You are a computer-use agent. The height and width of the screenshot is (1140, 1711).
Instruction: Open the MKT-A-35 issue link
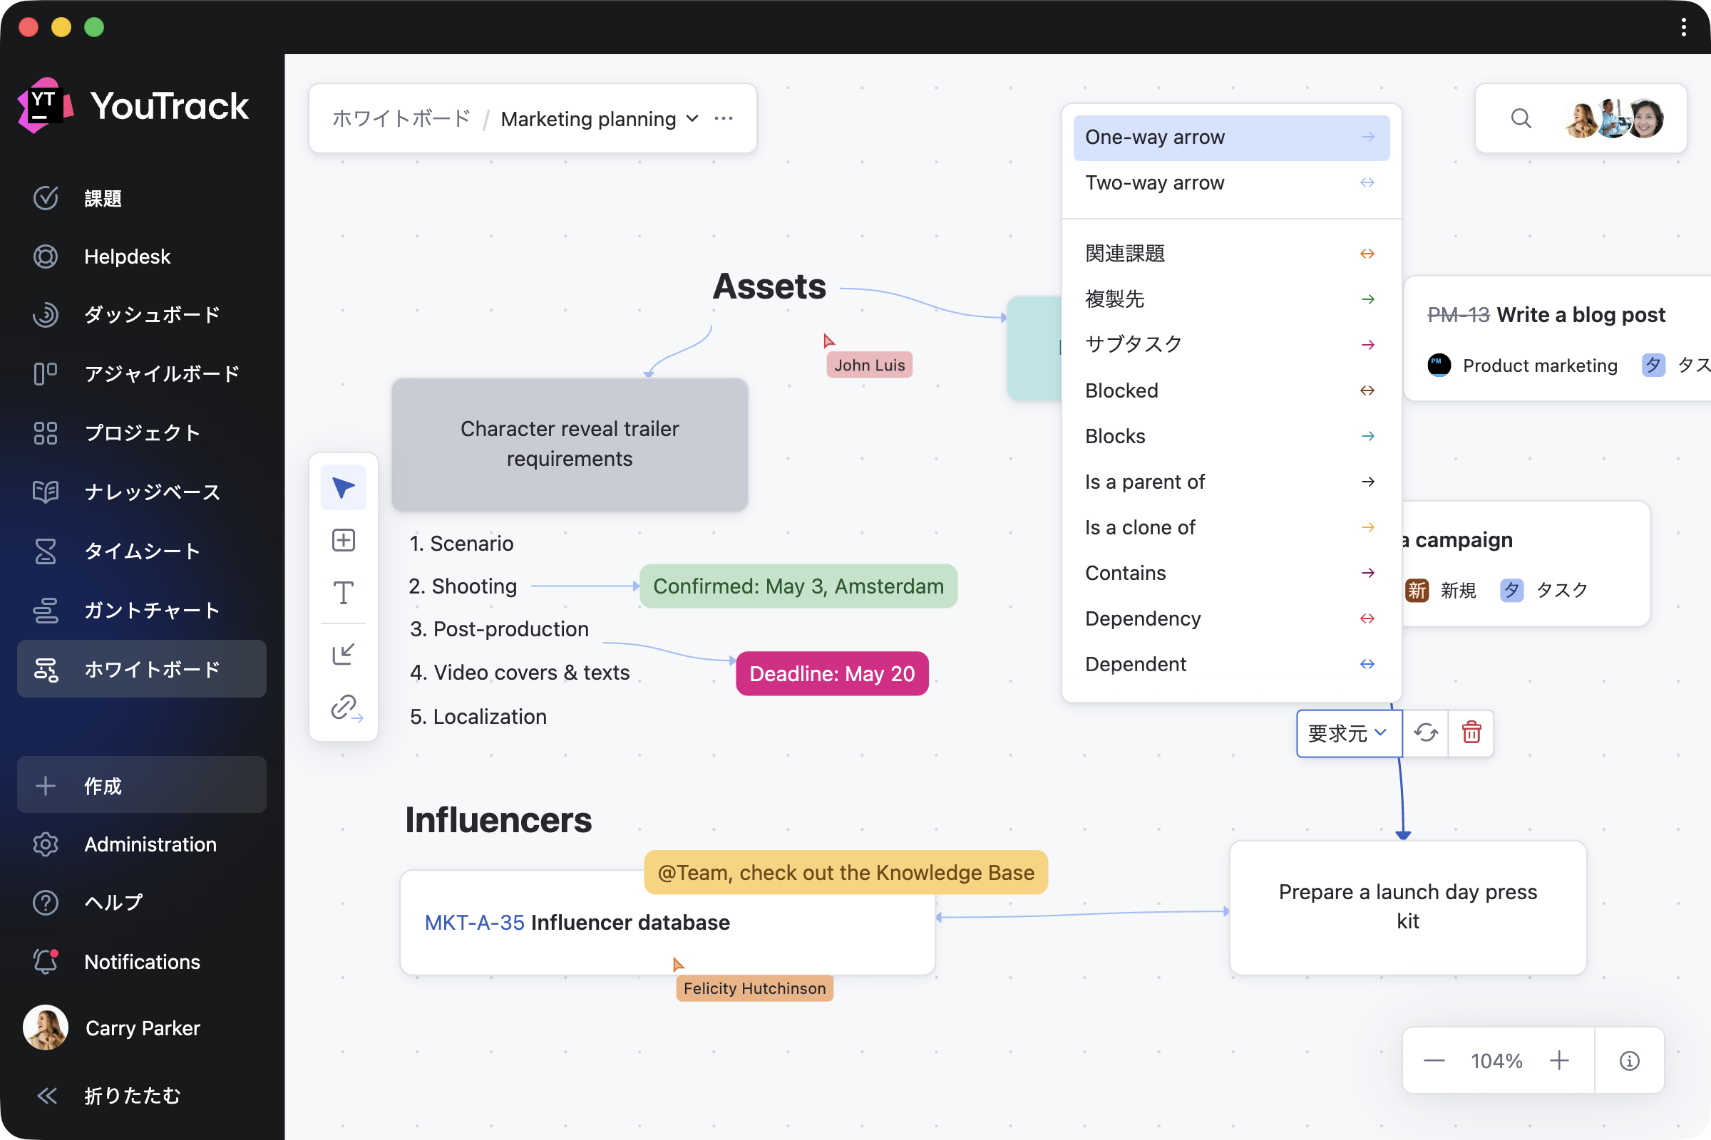click(x=473, y=923)
